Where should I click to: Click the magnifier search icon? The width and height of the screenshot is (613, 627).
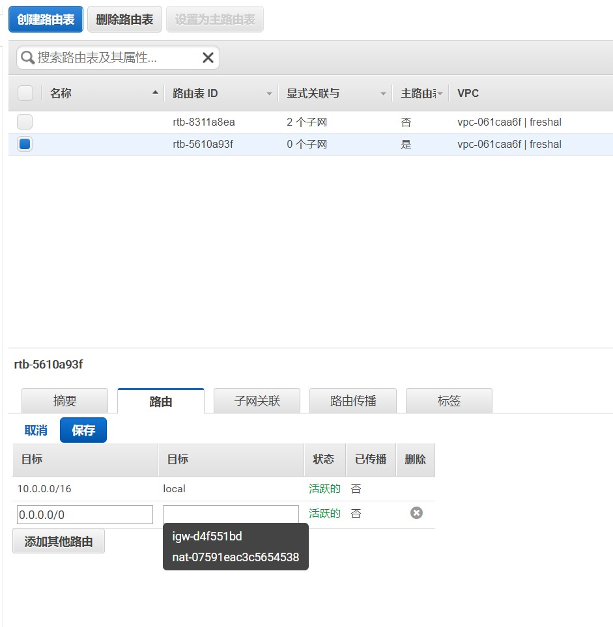click(x=27, y=58)
